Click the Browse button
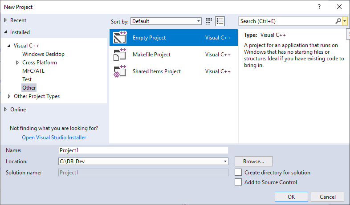This screenshot has height=205, width=350. click(x=253, y=162)
